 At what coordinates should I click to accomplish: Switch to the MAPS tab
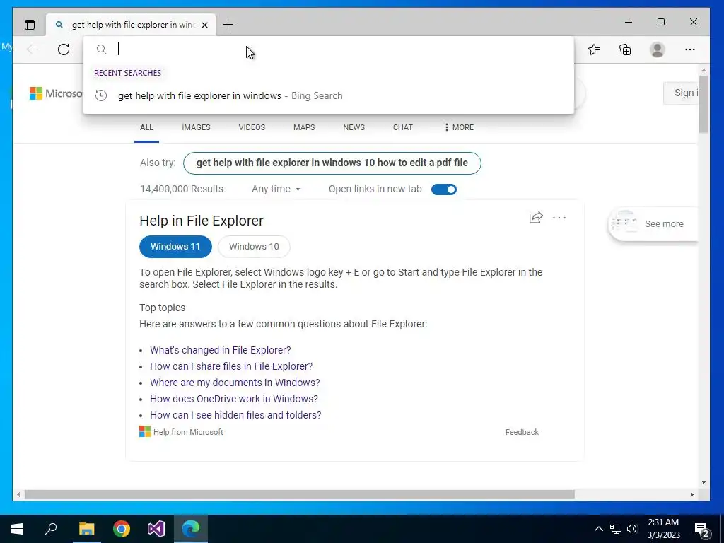304,127
